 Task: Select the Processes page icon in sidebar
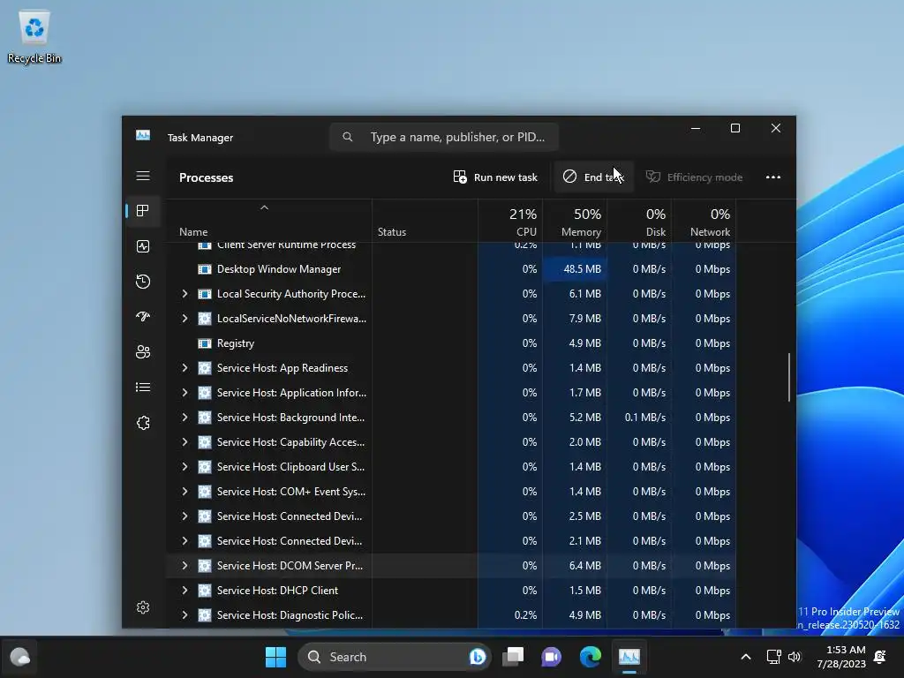(x=143, y=211)
